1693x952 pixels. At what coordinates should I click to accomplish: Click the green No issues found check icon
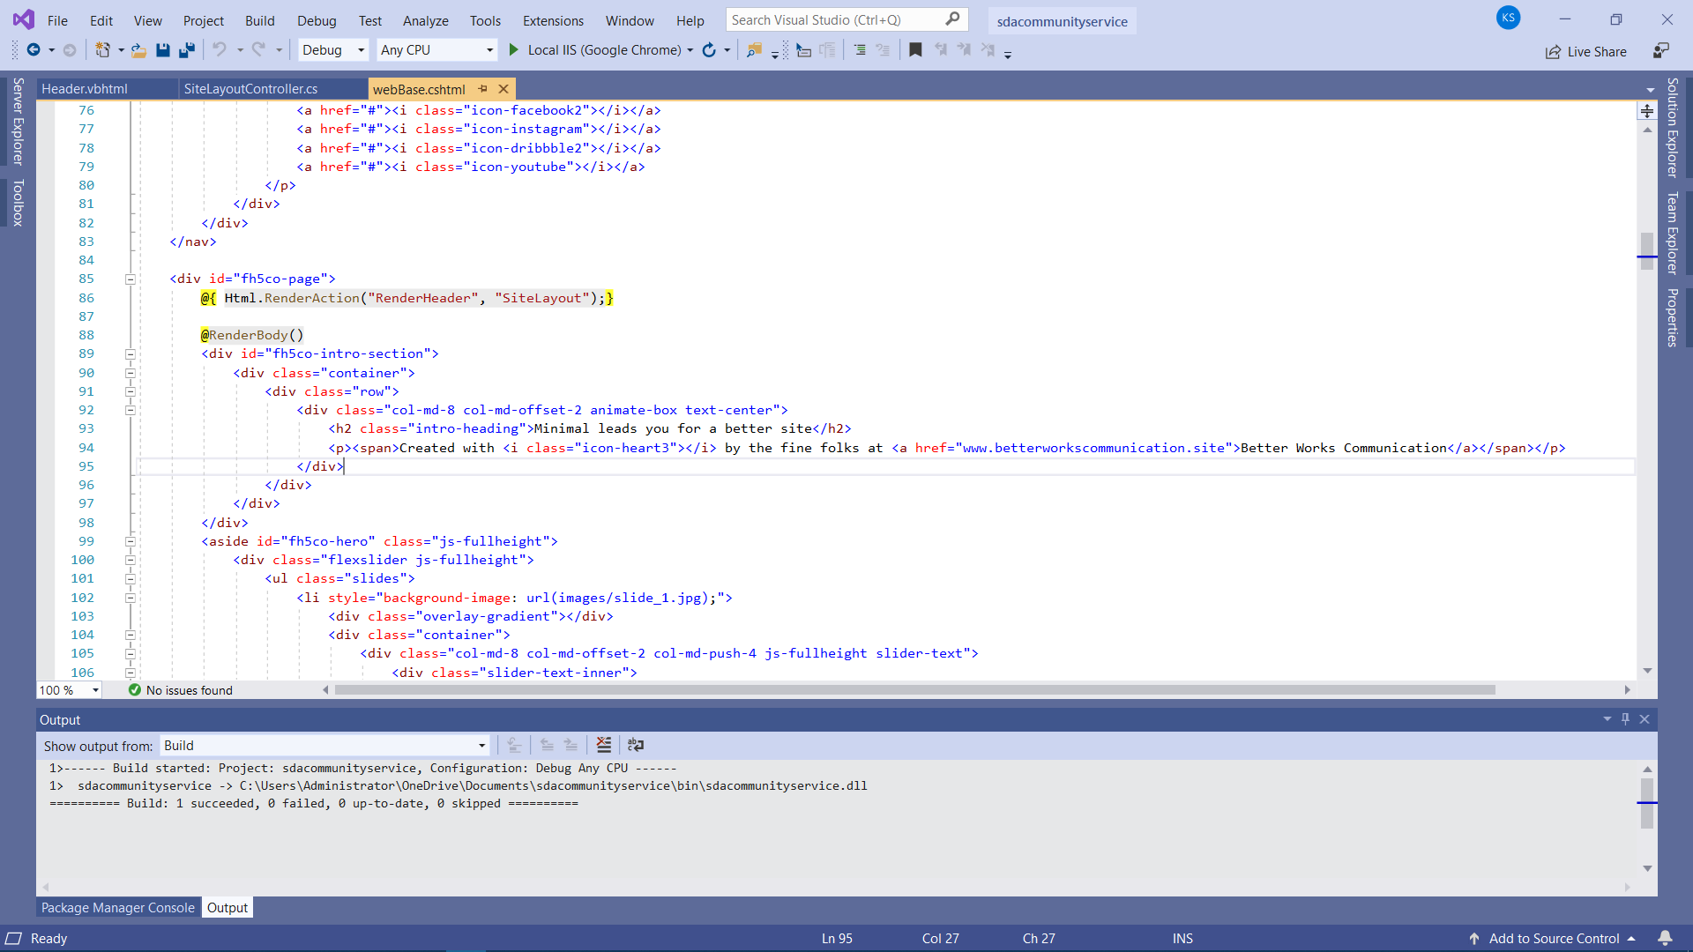(135, 690)
